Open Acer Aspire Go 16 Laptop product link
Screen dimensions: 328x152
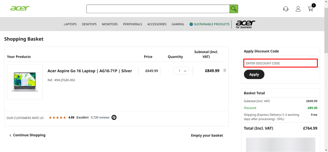(90, 71)
